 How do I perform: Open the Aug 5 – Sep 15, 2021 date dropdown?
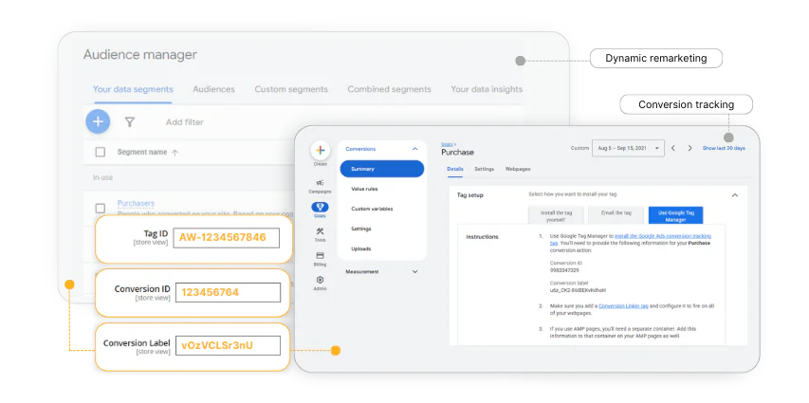click(628, 148)
